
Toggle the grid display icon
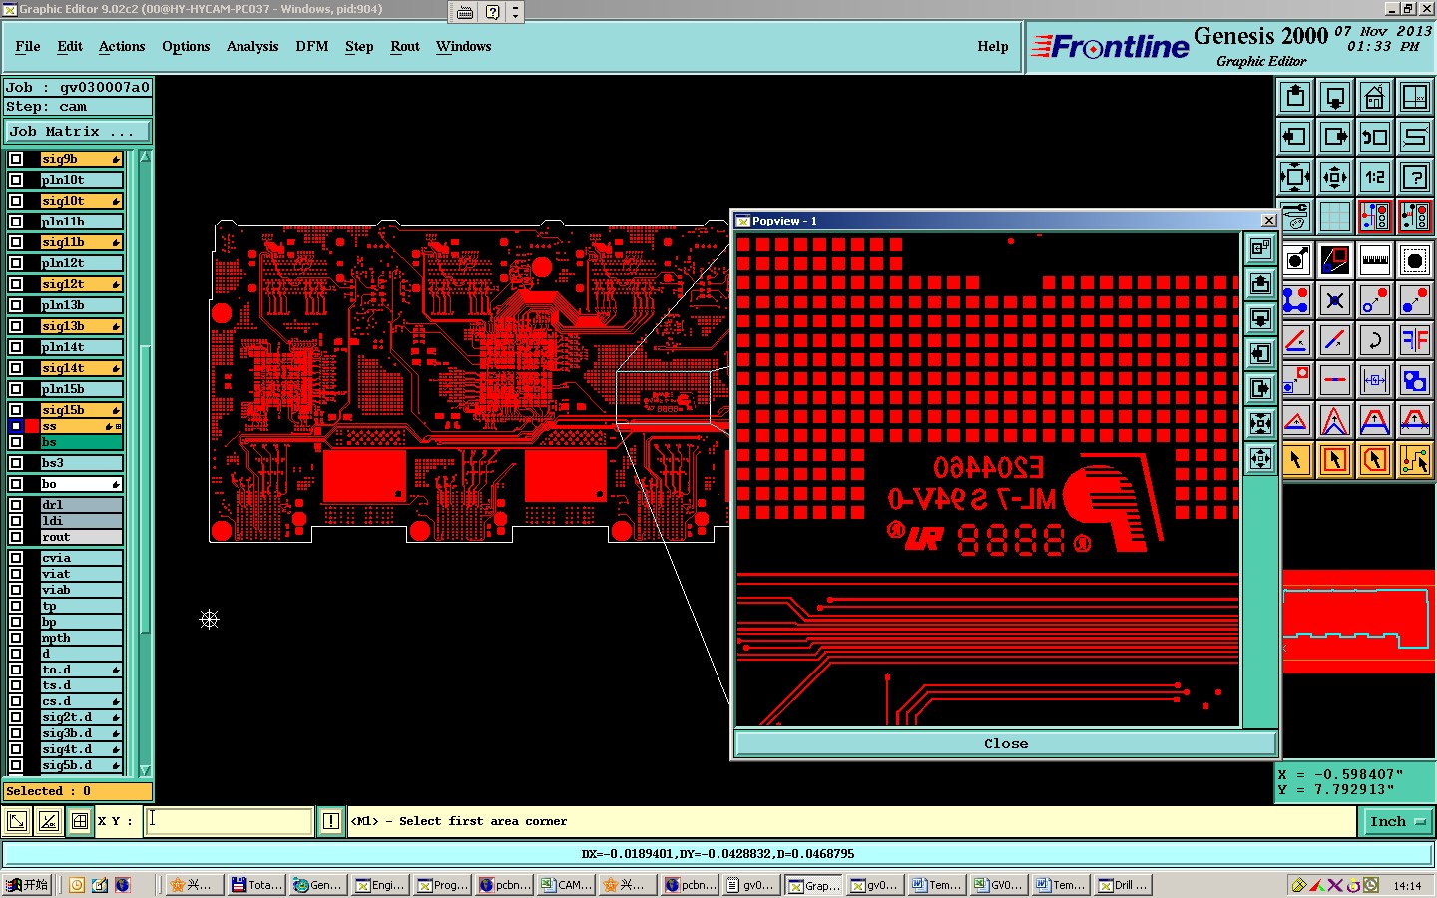pos(1335,217)
